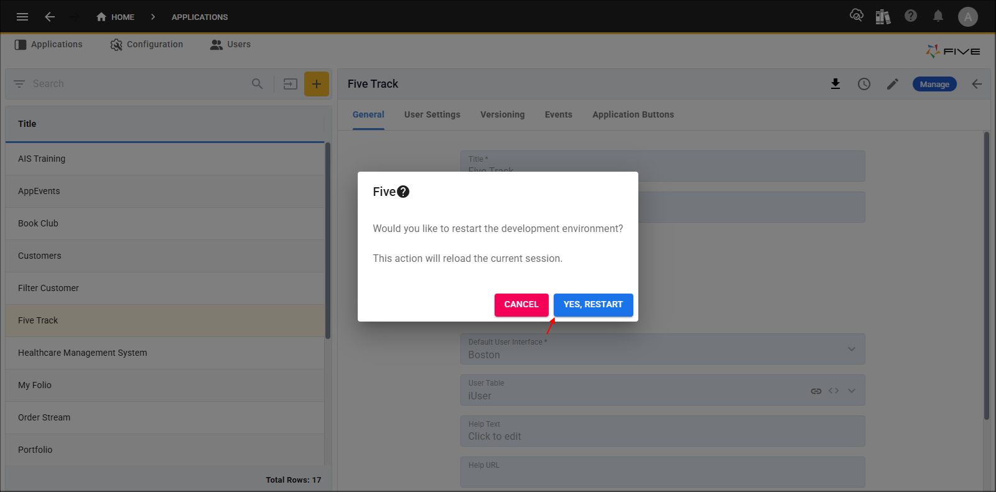Confirm with Yes, Restart button
The image size is (996, 492).
(593, 305)
